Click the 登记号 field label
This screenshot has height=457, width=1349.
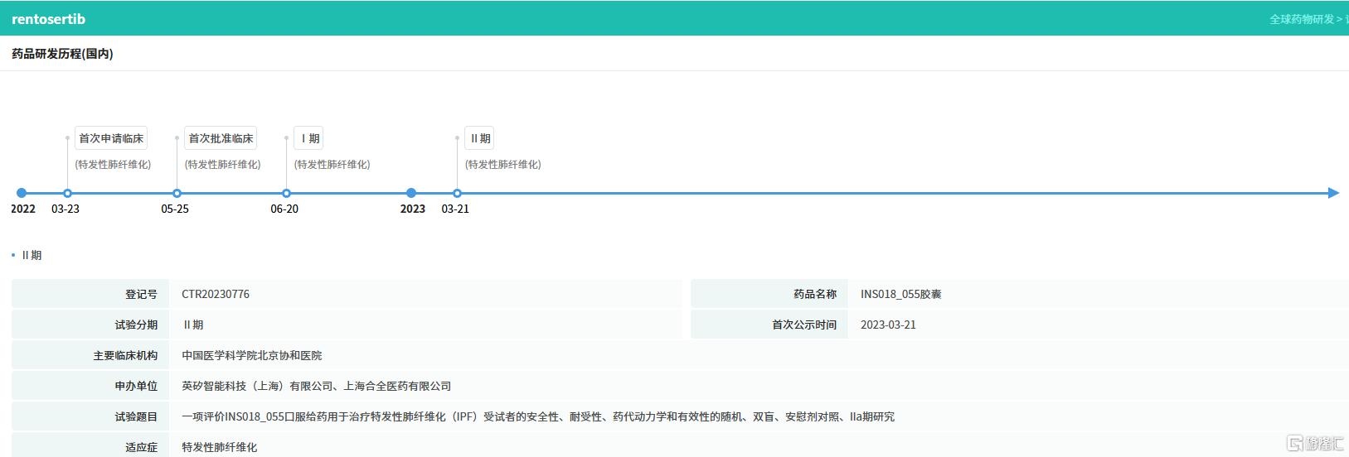pyautogui.click(x=141, y=294)
